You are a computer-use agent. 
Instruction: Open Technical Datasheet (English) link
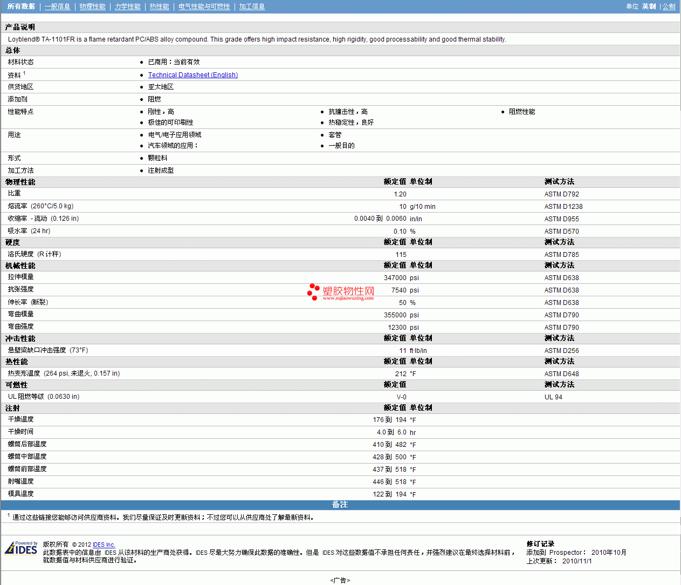click(193, 75)
